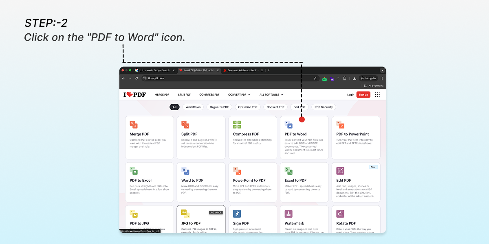Click the Login link
Image resolution: width=489 pixels, height=244 pixels.
point(350,94)
